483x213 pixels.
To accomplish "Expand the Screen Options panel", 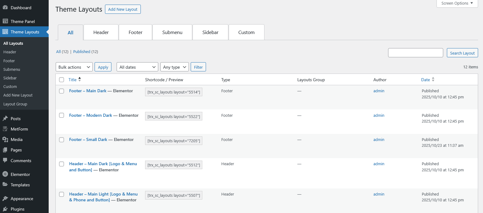I will tap(457, 3).
